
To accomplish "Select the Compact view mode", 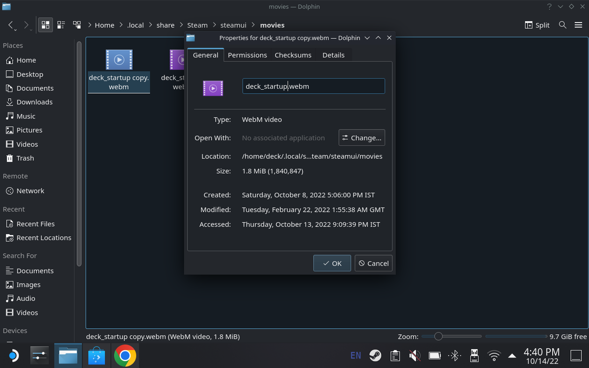I will (61, 24).
